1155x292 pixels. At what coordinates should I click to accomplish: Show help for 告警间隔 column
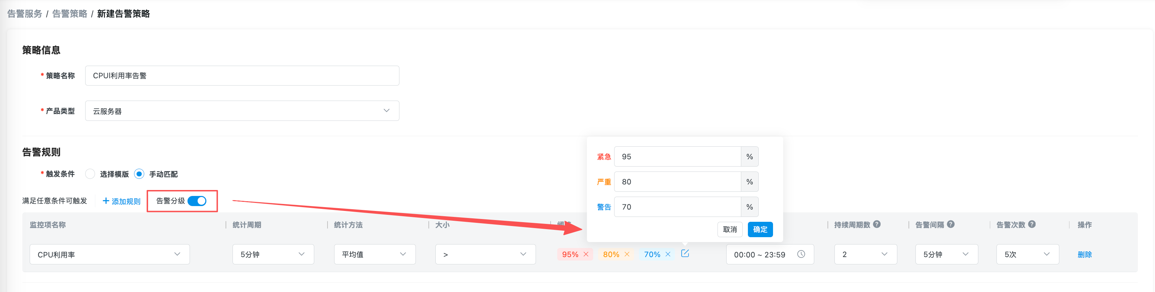[x=950, y=224]
